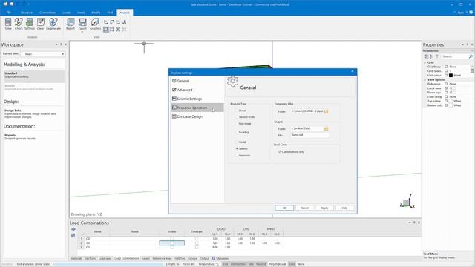Screen dimensions: 475x267
Task: Open the File menu tab
Action: click(9, 13)
